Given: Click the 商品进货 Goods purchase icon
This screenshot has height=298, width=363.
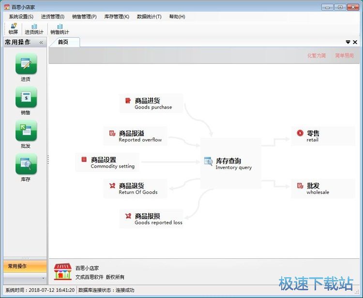Looking at the screenshot, I should click(128, 101).
